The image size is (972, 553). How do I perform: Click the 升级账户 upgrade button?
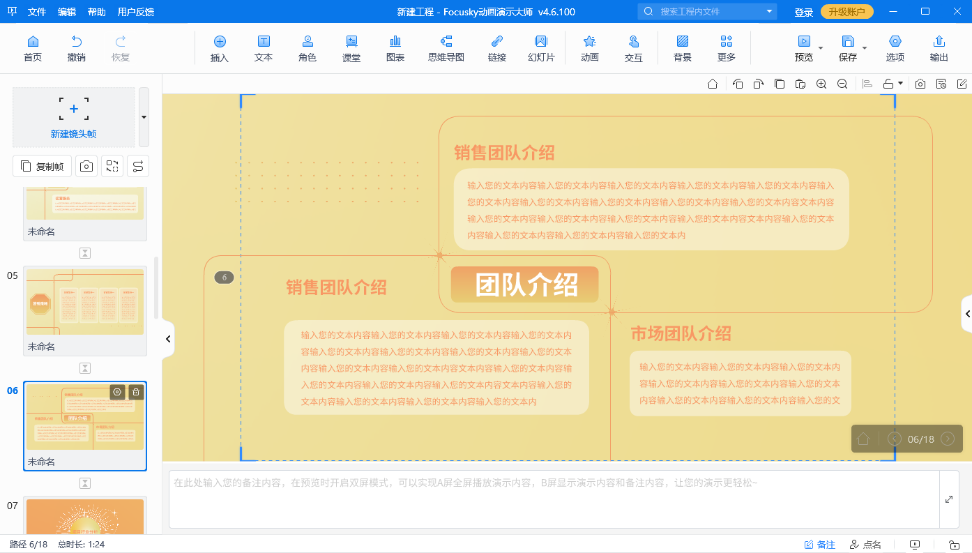(847, 12)
